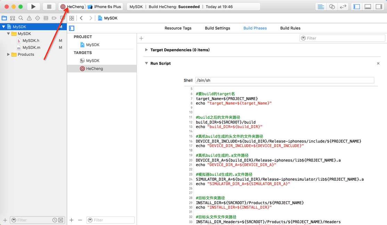Image resolution: width=387 pixels, height=225 pixels.
Task: Run the HeCheng scheme with Play button
Action: (33, 7)
